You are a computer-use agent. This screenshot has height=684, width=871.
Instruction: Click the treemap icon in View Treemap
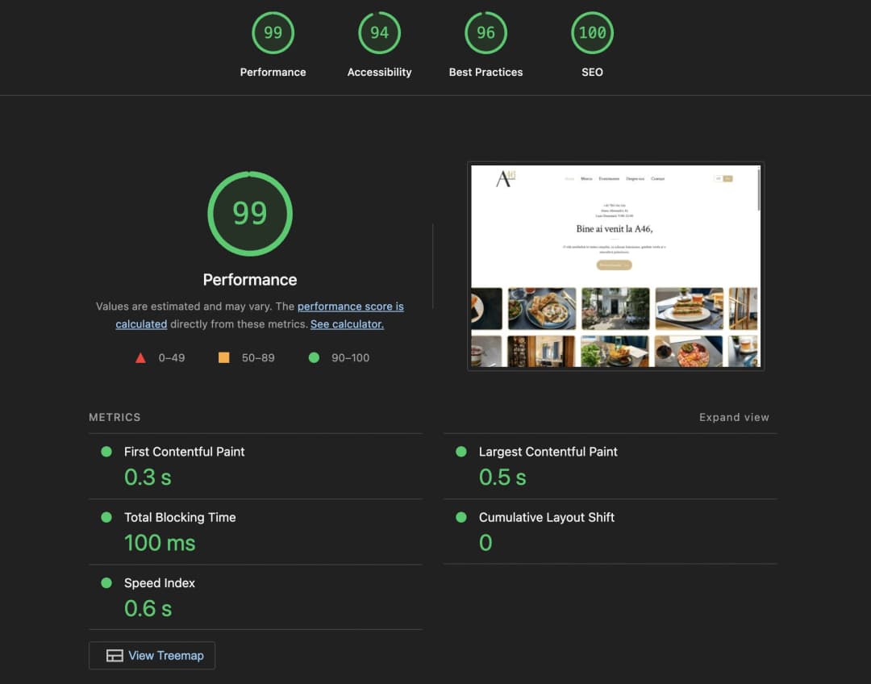[115, 656]
